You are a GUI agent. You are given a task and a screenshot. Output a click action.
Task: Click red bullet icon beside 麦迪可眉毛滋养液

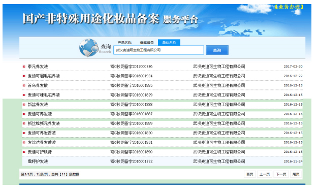pyautogui.click(x=24, y=76)
